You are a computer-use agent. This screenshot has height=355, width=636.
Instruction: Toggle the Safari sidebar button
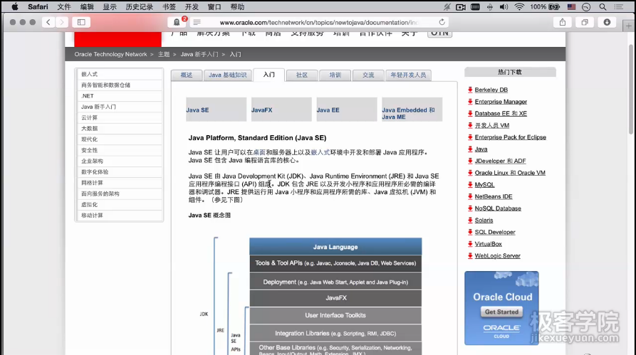[x=81, y=22]
